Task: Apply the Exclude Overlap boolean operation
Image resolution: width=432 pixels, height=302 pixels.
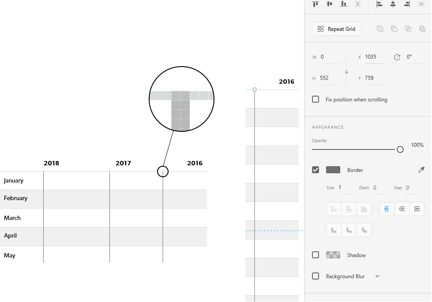Action: [422, 28]
